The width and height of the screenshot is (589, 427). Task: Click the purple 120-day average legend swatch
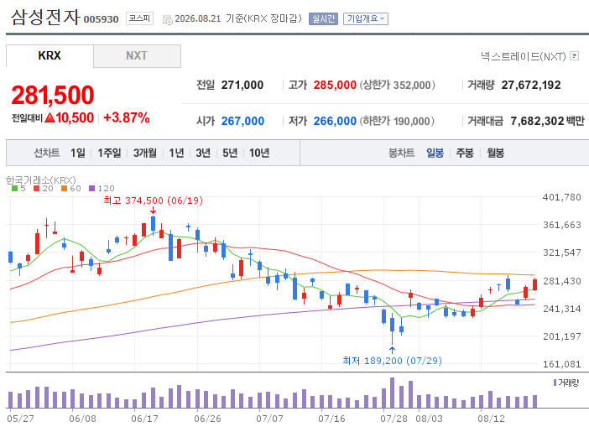point(92,189)
